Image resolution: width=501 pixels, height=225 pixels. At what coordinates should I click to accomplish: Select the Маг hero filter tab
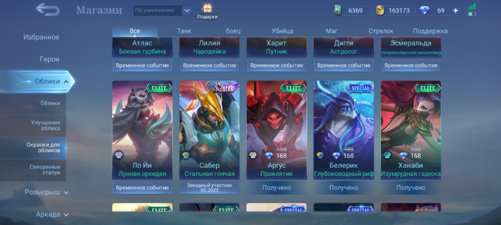pos(332,31)
